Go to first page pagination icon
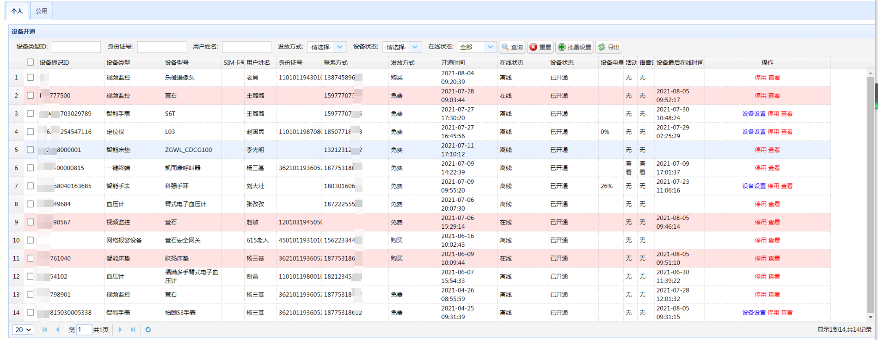The image size is (878, 340). pyautogui.click(x=45, y=330)
